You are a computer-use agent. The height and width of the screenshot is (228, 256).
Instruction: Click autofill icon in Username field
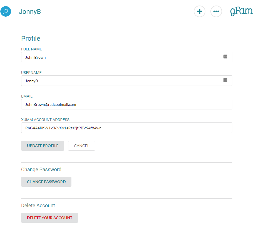(225, 80)
